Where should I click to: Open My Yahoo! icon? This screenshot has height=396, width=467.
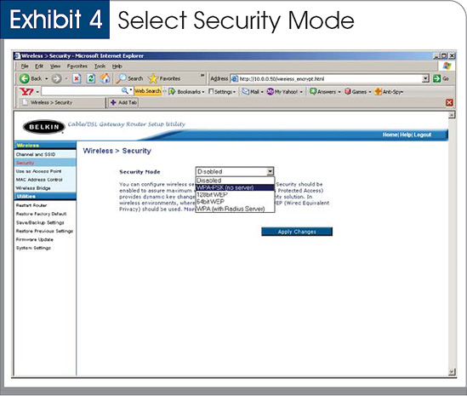271,91
